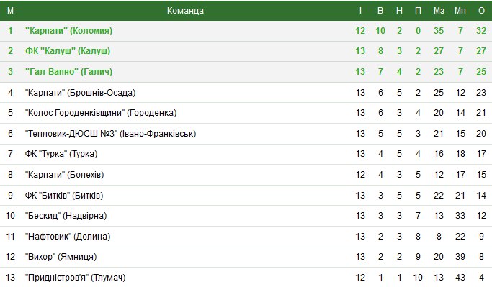This screenshot has width=492, height=287.
Task: Select ФК "Битків" (Битків) team
Action: pos(64,196)
